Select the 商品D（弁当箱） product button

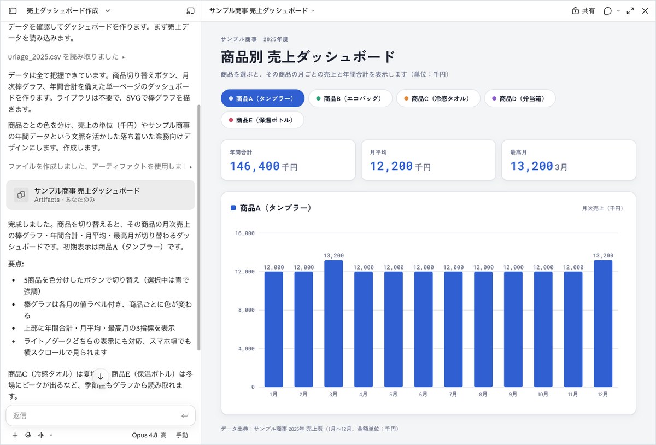(520, 98)
